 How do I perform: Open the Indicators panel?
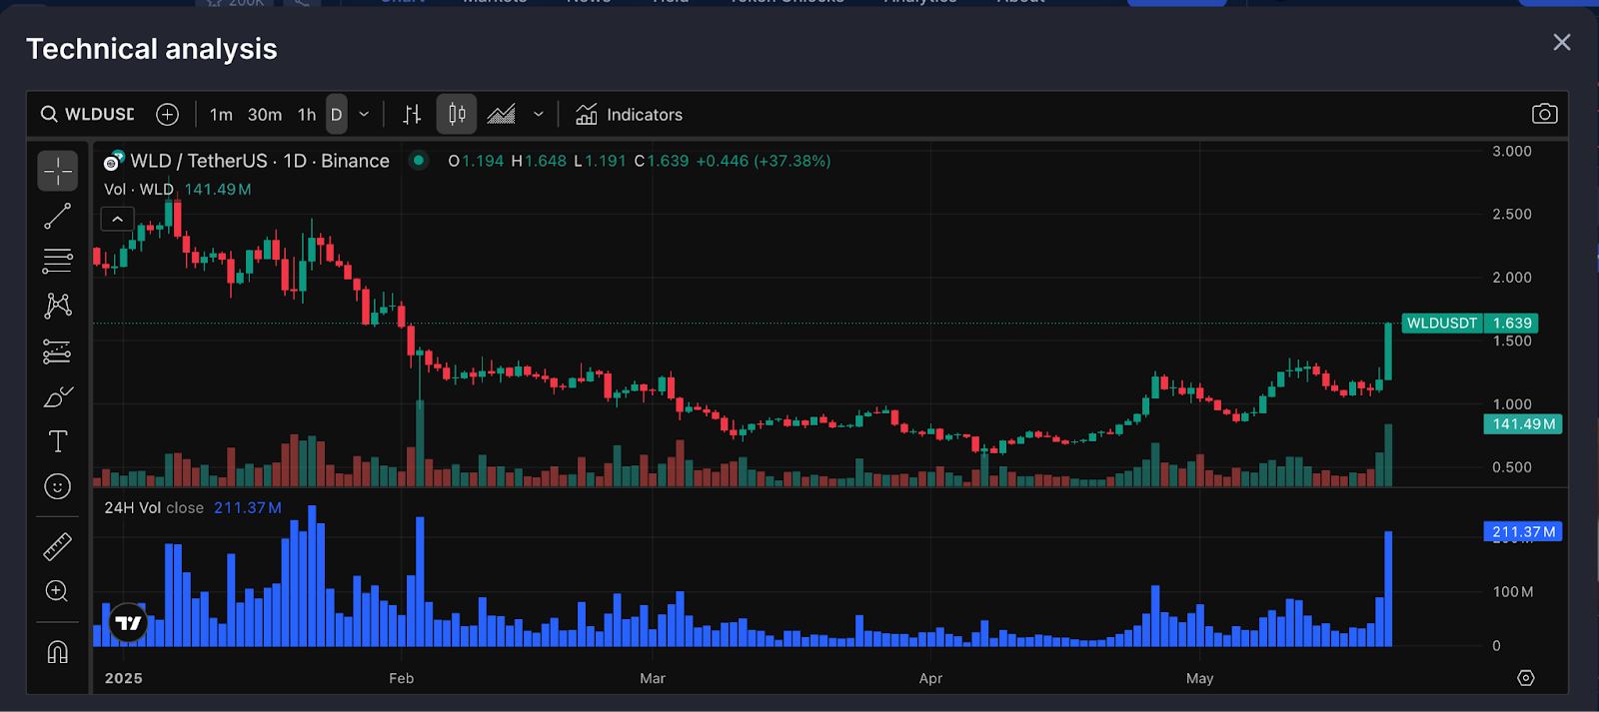[630, 115]
